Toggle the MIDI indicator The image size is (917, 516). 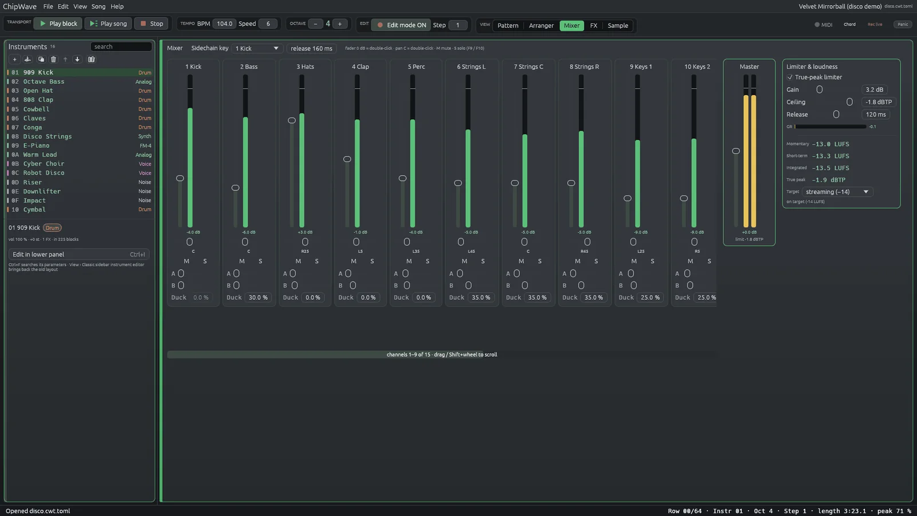(823, 25)
